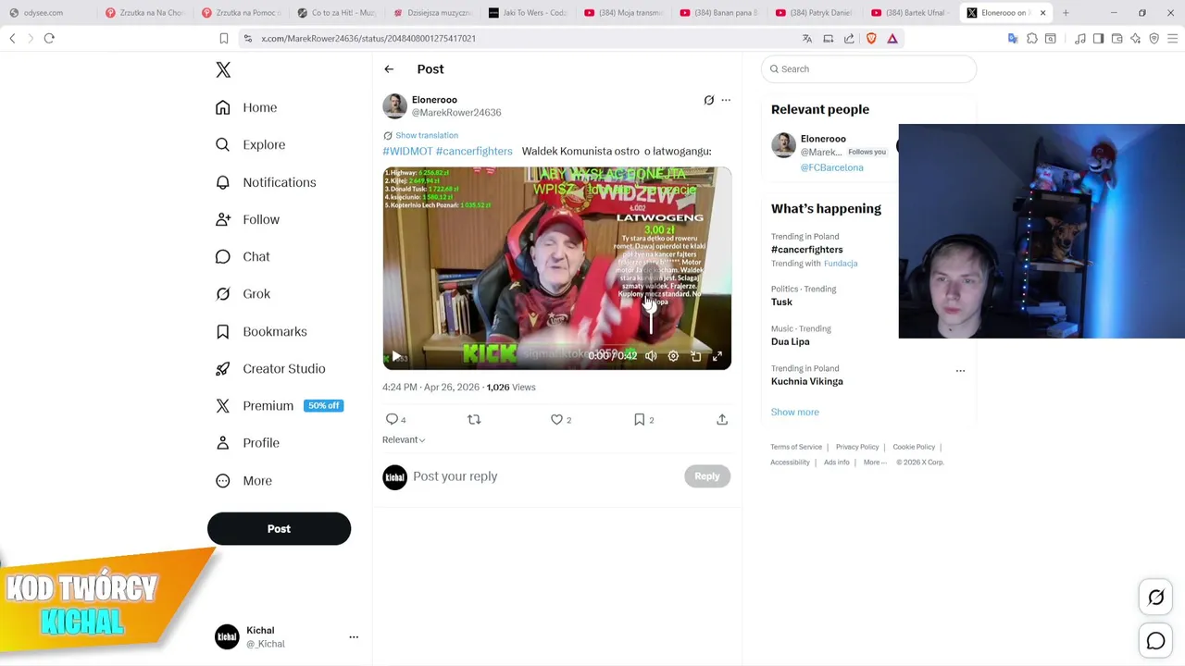Open the browser extensions puzzle icon
Image resolution: width=1185 pixels, height=666 pixels.
1032,38
